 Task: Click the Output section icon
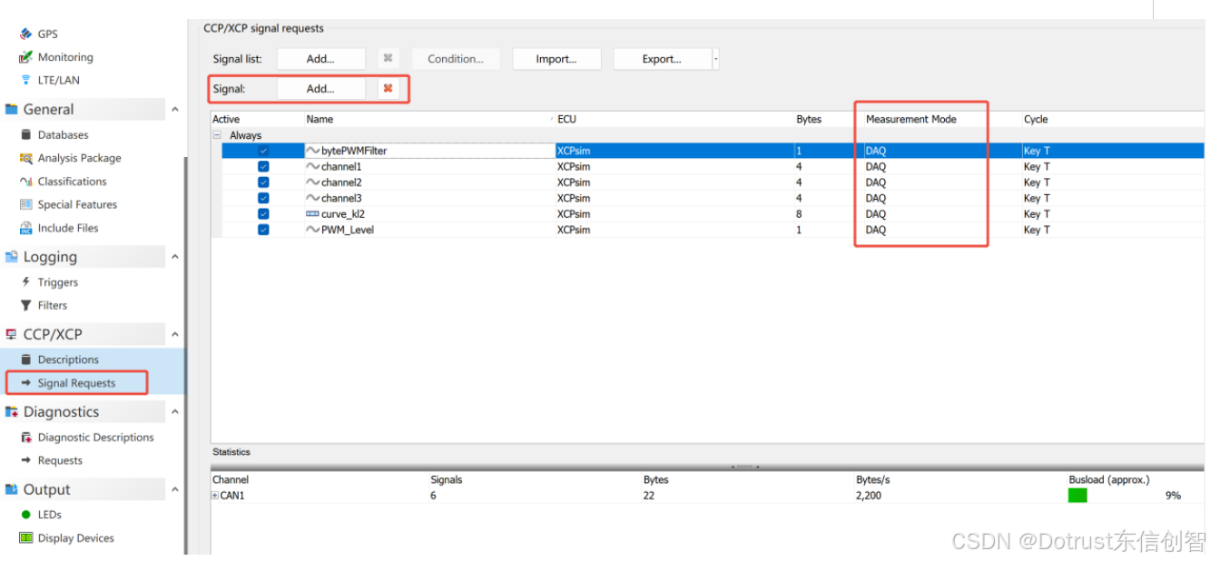12,489
